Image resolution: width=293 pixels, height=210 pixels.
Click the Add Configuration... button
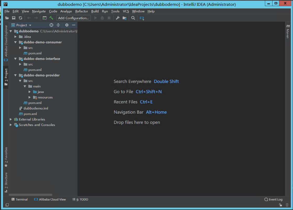click(73, 18)
